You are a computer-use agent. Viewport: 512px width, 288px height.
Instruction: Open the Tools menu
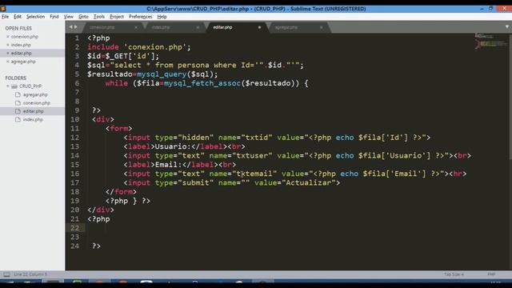click(99, 17)
